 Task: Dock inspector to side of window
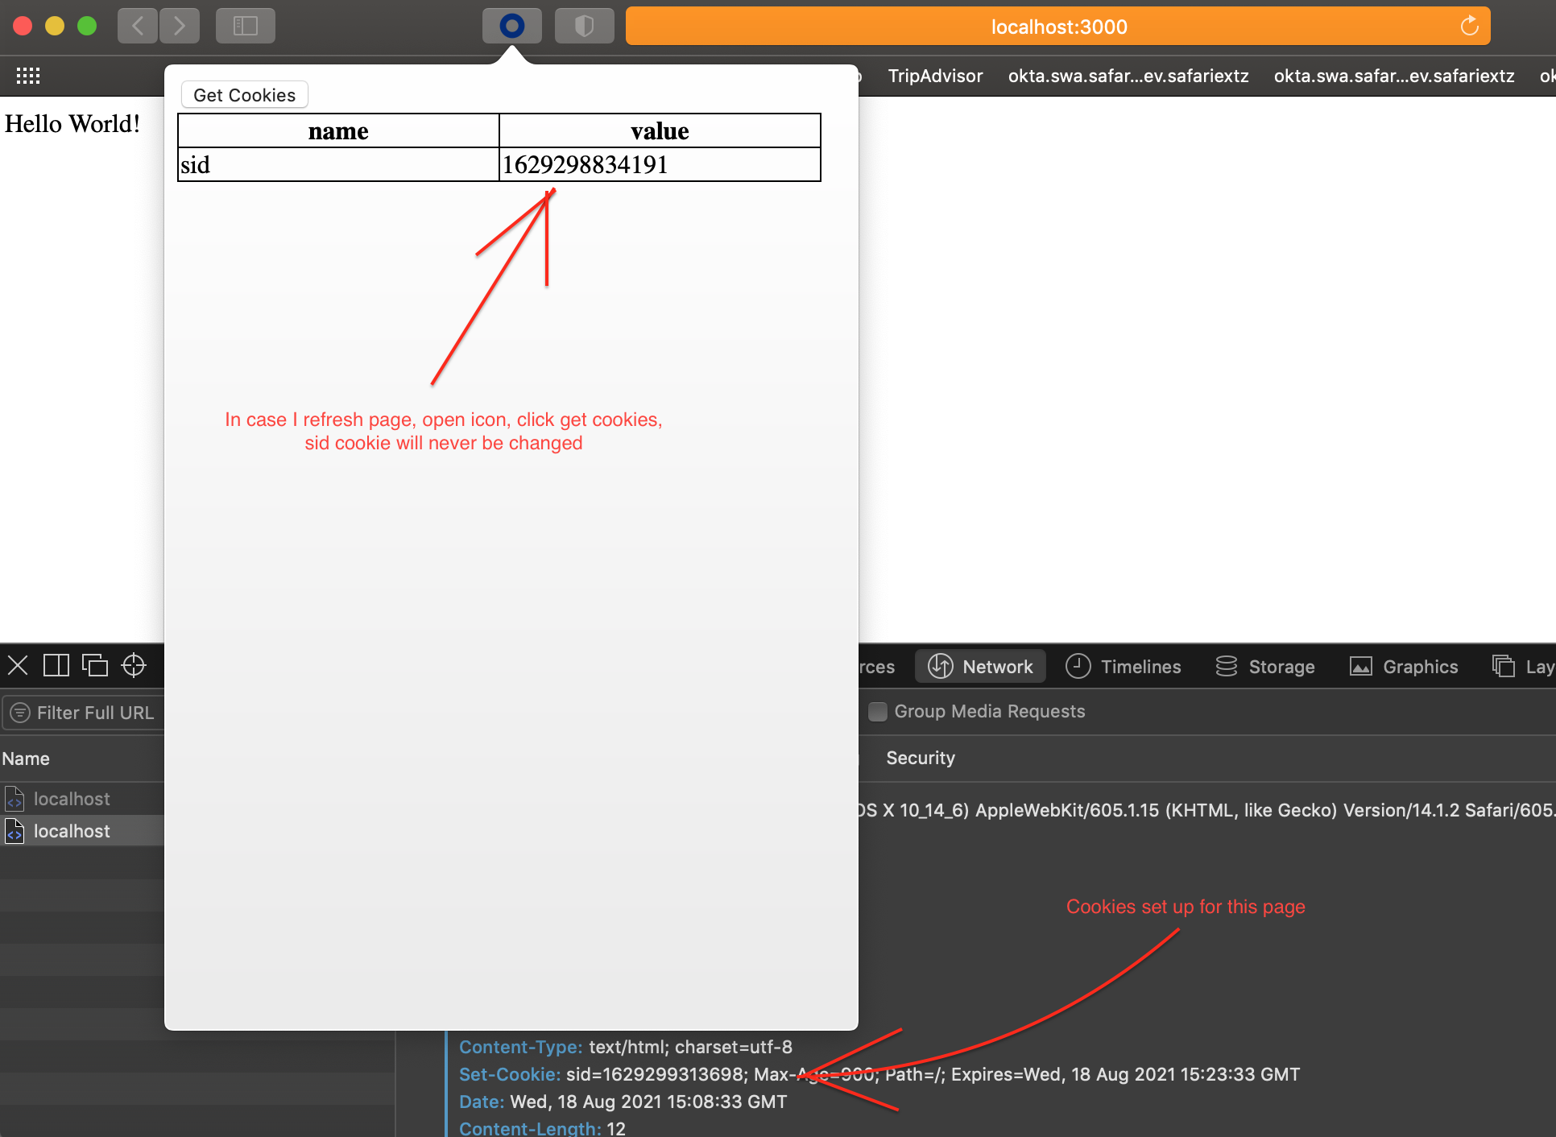56,665
